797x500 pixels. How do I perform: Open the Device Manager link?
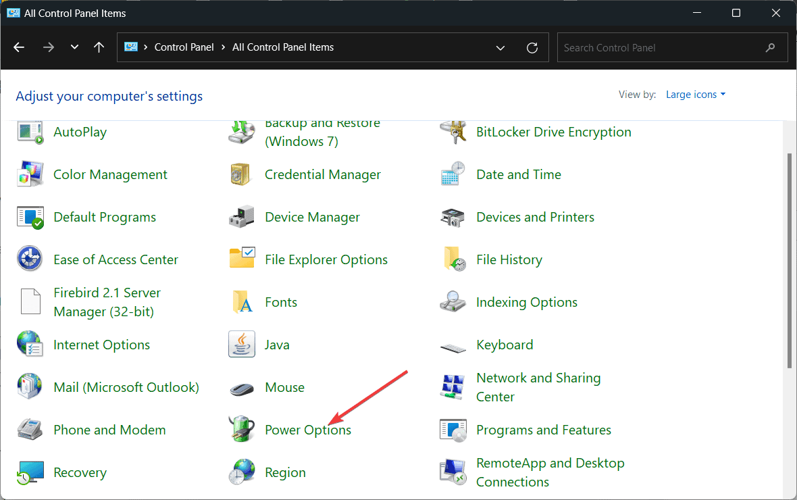pyautogui.click(x=312, y=217)
